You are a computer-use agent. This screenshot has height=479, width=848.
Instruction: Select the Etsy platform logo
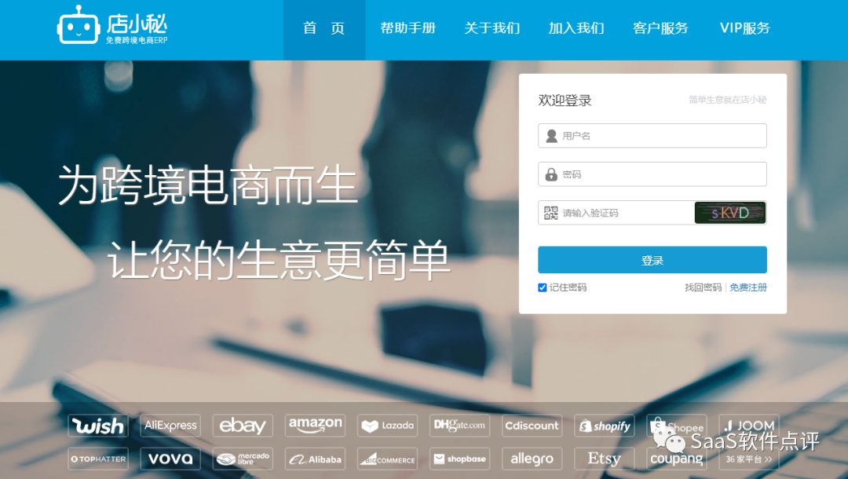click(604, 459)
